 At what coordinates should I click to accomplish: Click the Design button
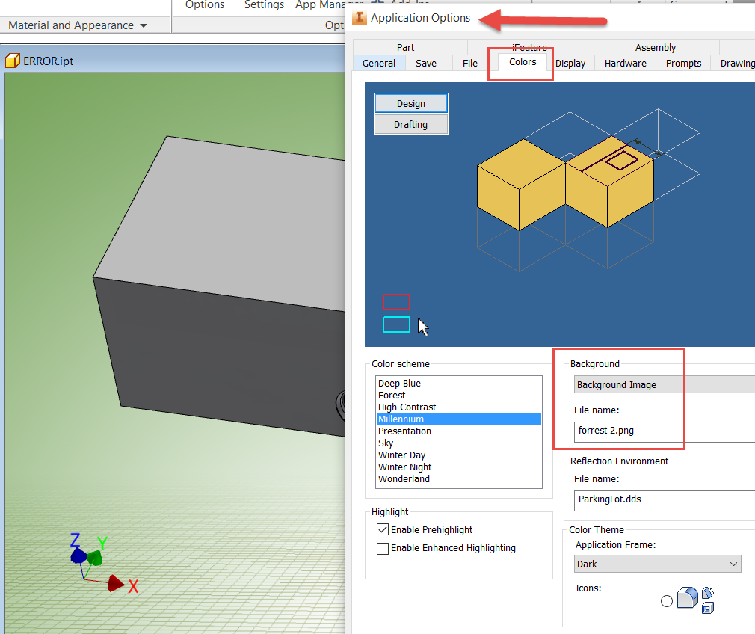click(x=410, y=102)
